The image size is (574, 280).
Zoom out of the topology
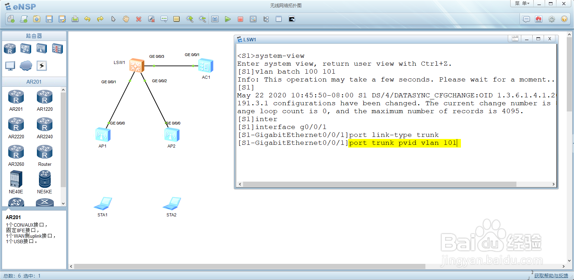(x=202, y=19)
